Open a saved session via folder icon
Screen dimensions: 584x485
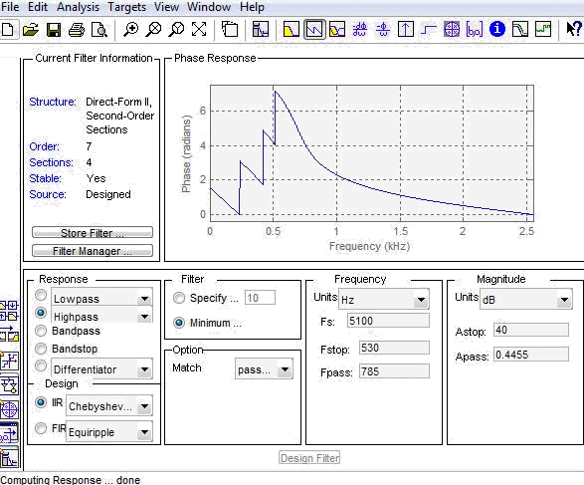click(x=31, y=29)
